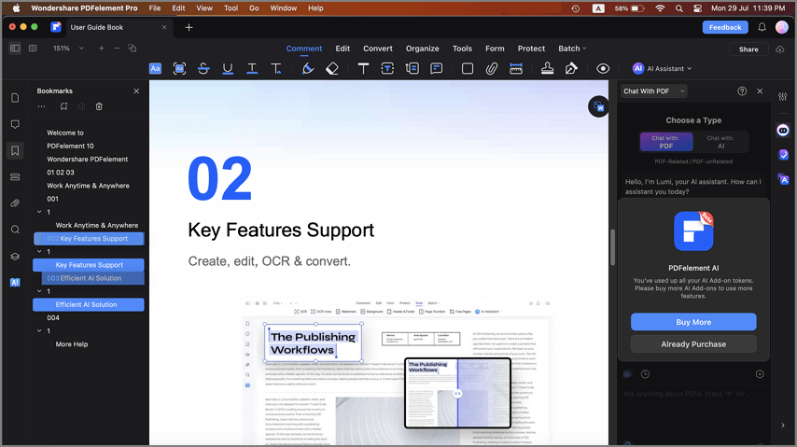
Task: Click the document vertical scrollbar
Action: click(612, 247)
